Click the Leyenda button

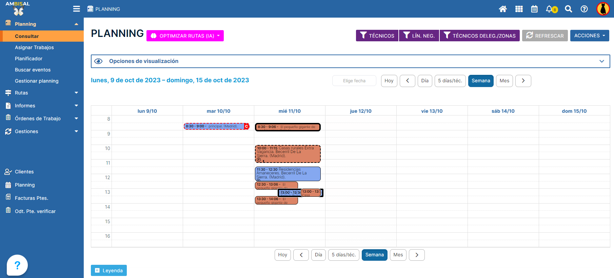[x=109, y=271]
